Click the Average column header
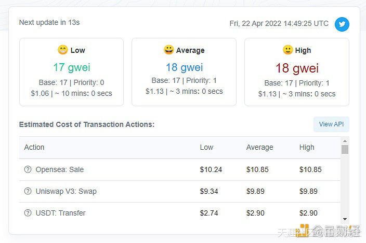Image resolution: width=366 pixels, height=243 pixels. 259,147
